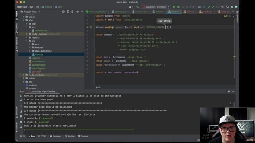Expand the step-definitions folder
Screen dimensions: 255x143
tap(30, 51)
